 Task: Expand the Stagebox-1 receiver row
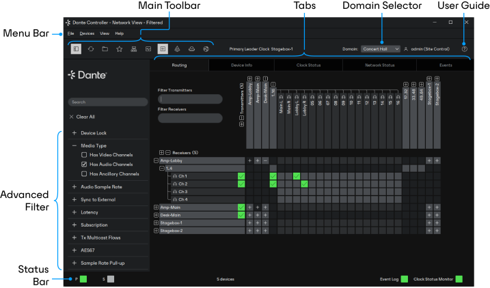point(156,222)
